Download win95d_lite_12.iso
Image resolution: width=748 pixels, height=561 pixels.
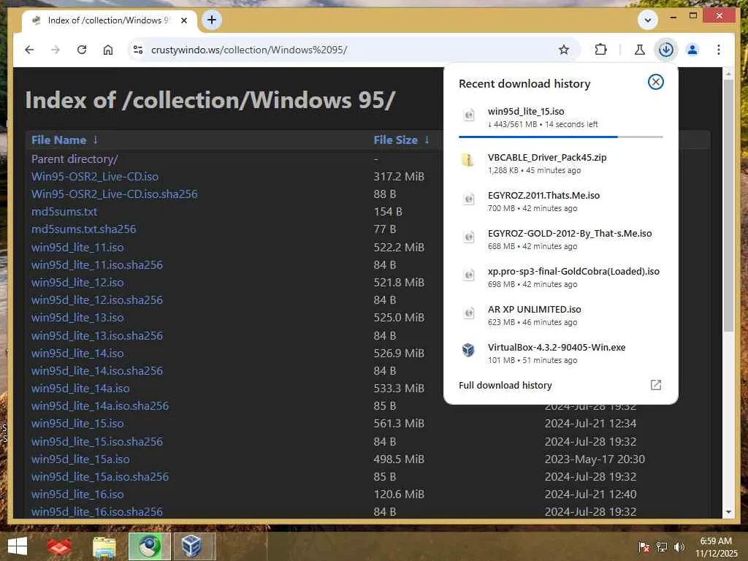(x=77, y=283)
